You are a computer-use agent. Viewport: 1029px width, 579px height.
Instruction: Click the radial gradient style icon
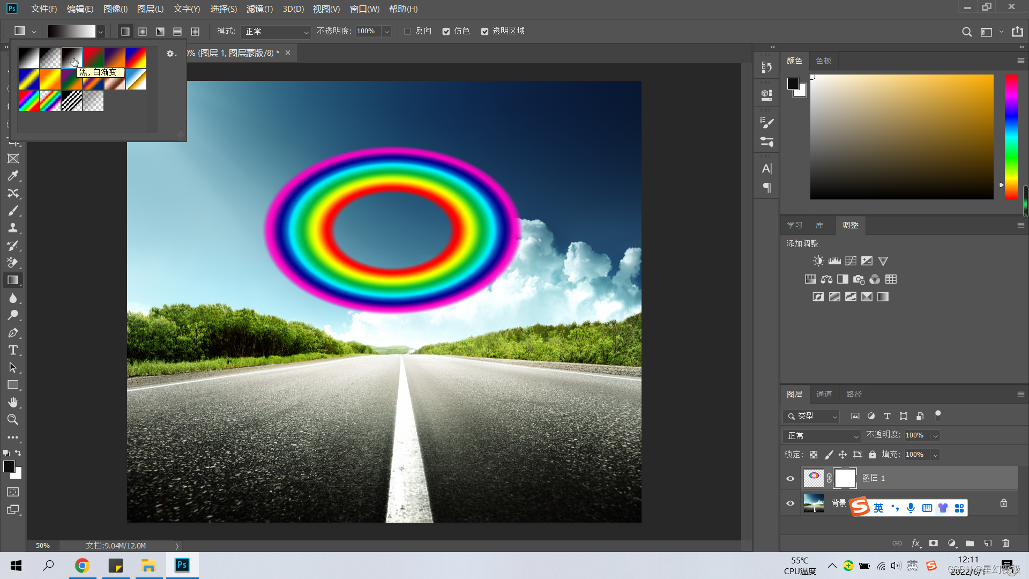tap(143, 32)
